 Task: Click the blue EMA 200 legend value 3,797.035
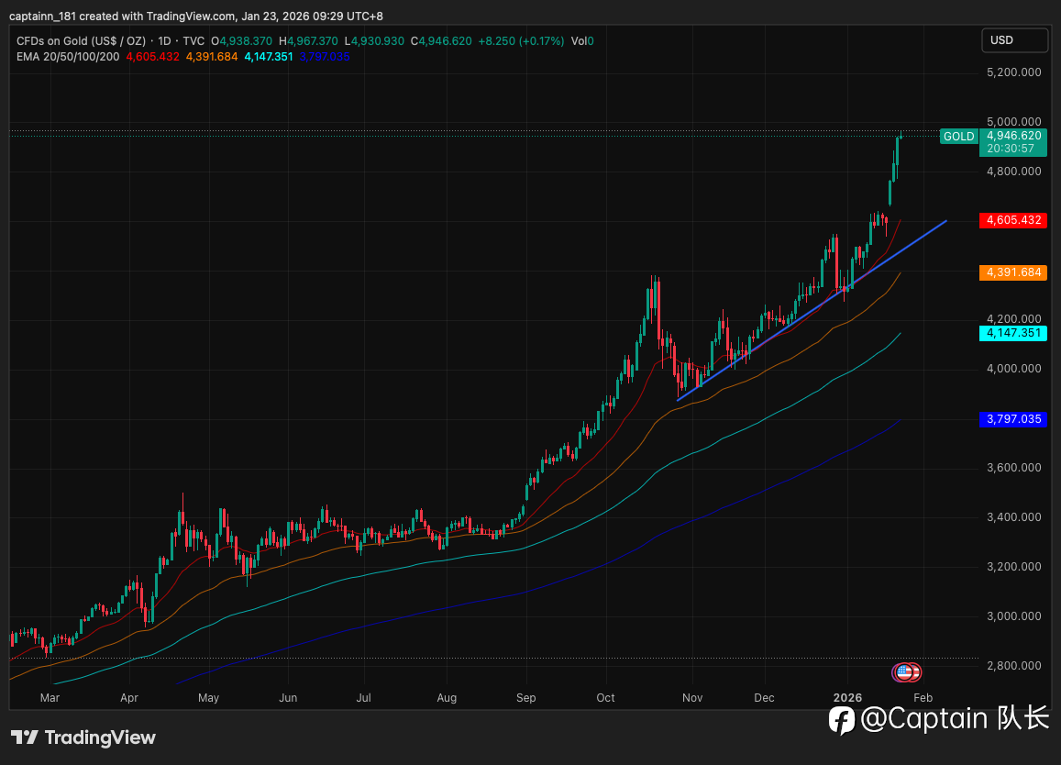coord(325,57)
